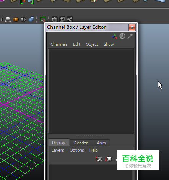The width and height of the screenshot is (169, 180).
Task: Click the circular speed dial icon
Action: pyautogui.click(x=122, y=36)
